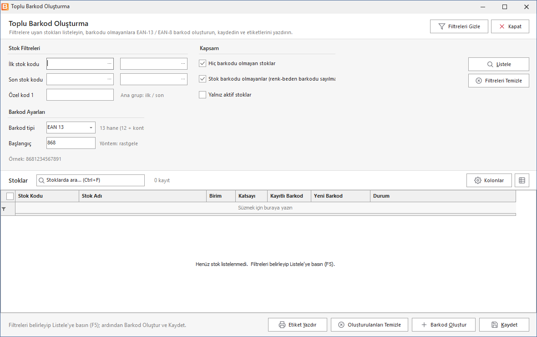The image size is (537, 337).
Task: Open lookup dots in second İlk stok kodu field
Action: 183,64
